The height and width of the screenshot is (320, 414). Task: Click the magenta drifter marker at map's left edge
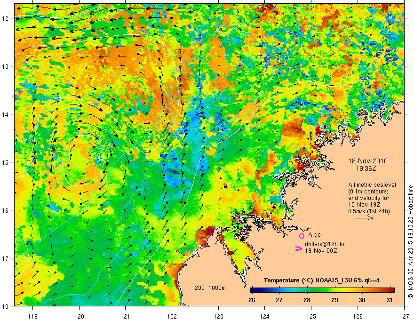18,96
